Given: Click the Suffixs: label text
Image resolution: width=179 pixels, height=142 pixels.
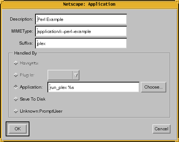Looking at the screenshot, I should [26, 43].
